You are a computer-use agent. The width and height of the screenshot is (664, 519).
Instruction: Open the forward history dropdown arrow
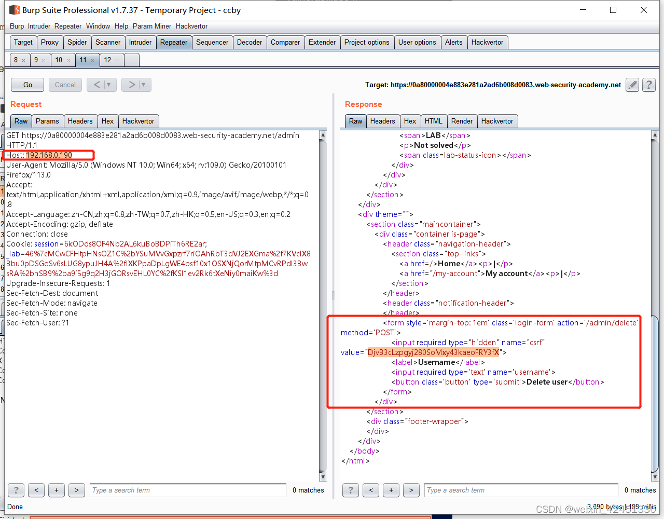pyautogui.click(x=144, y=85)
